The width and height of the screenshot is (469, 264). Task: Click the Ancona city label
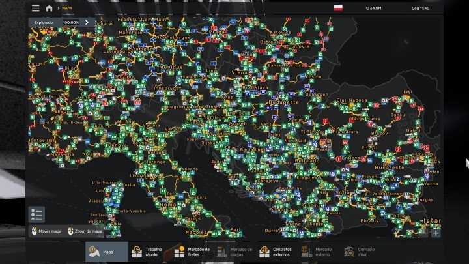point(190,169)
